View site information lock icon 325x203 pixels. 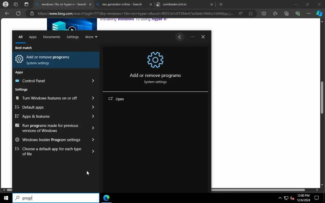32,13
